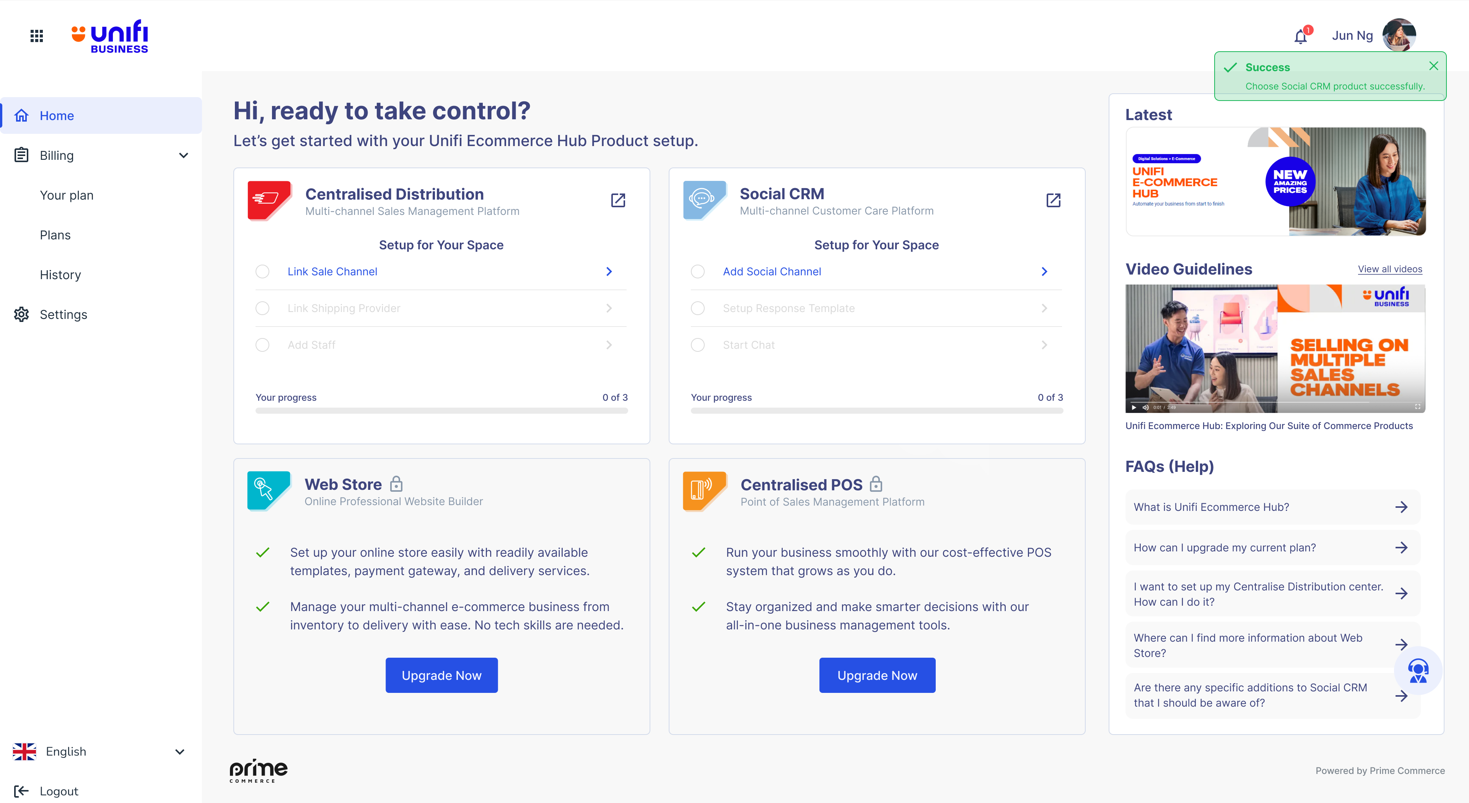Open Social CRM external link icon
This screenshot has width=1469, height=803.
(1053, 200)
